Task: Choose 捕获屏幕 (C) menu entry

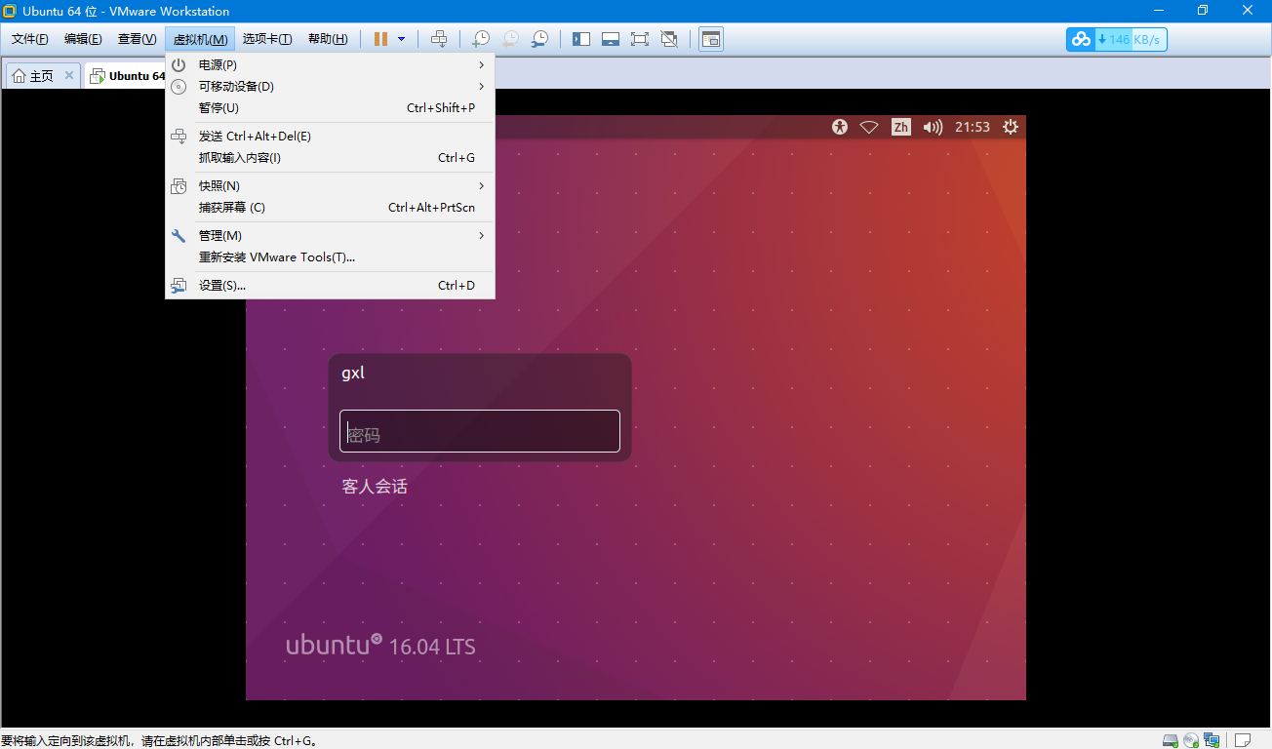Action: coord(330,207)
